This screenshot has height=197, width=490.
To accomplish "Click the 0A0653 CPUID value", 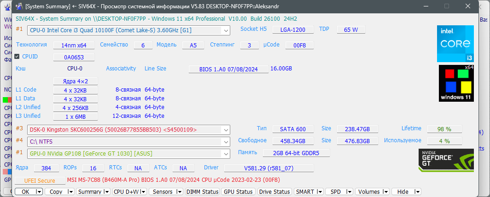I will pos(74,58).
